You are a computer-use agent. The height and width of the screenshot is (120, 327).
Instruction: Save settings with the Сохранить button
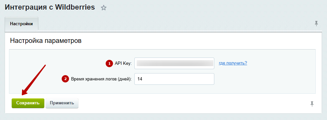coord(28,103)
